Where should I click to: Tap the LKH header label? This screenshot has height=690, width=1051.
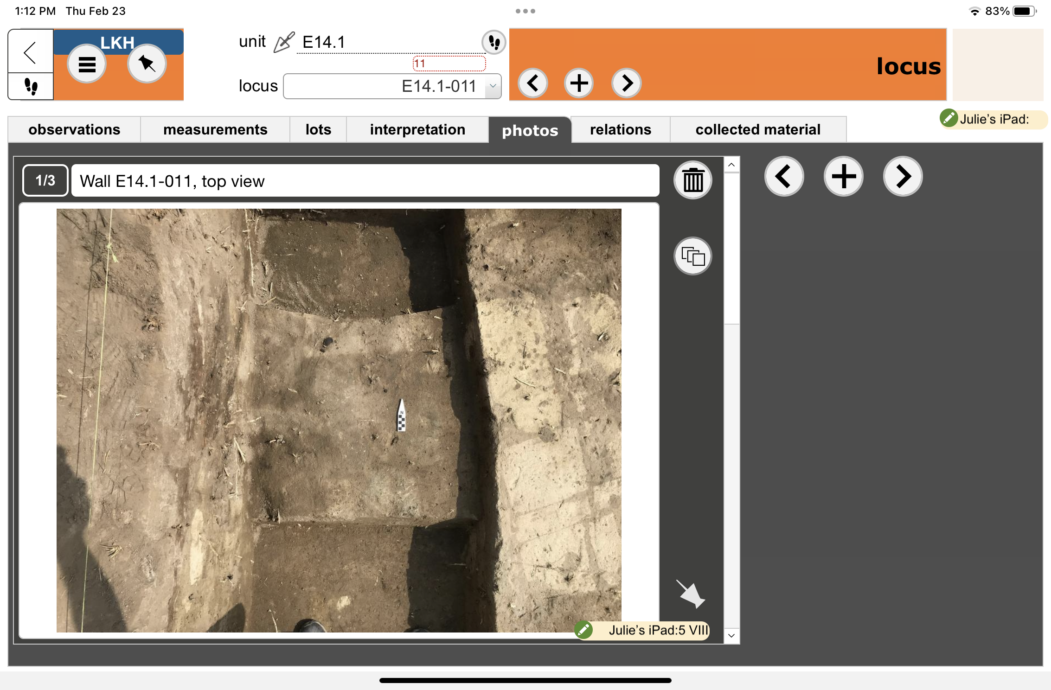pos(118,43)
